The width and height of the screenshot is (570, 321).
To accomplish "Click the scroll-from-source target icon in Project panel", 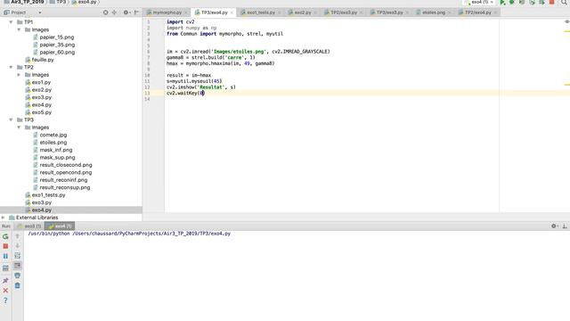I will (105, 12).
